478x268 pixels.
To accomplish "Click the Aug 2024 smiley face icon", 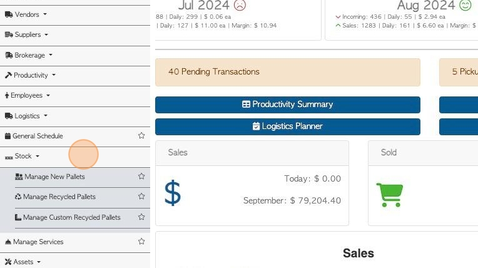I will pyautogui.click(x=465, y=5).
